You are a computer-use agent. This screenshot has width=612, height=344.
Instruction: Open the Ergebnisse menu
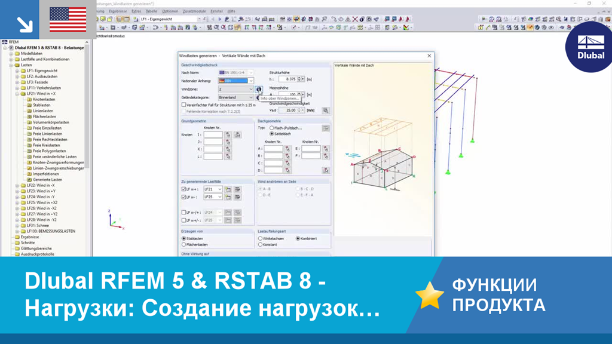pos(118,11)
